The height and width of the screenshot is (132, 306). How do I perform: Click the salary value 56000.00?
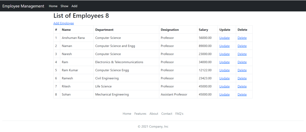pos(205,38)
